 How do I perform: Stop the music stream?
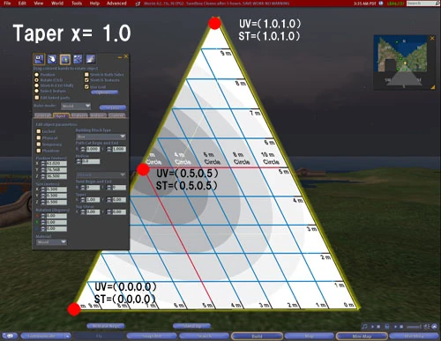(378, 327)
